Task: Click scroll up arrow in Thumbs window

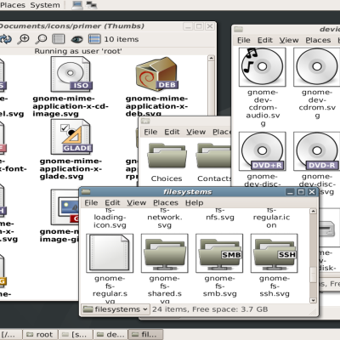Action: (211, 58)
